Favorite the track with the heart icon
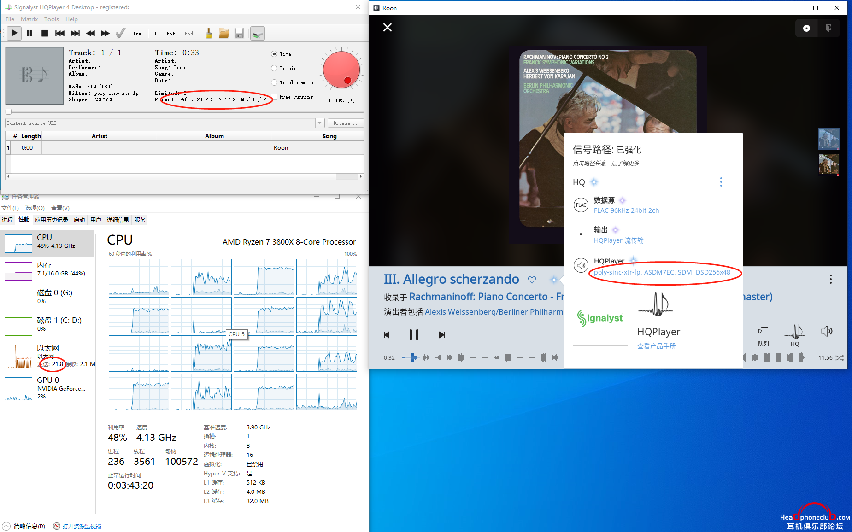The width and height of the screenshot is (852, 532). 532,280
